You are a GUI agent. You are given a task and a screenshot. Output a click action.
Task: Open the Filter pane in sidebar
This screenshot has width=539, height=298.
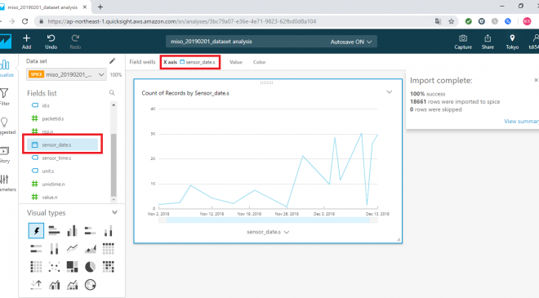pos(4,97)
